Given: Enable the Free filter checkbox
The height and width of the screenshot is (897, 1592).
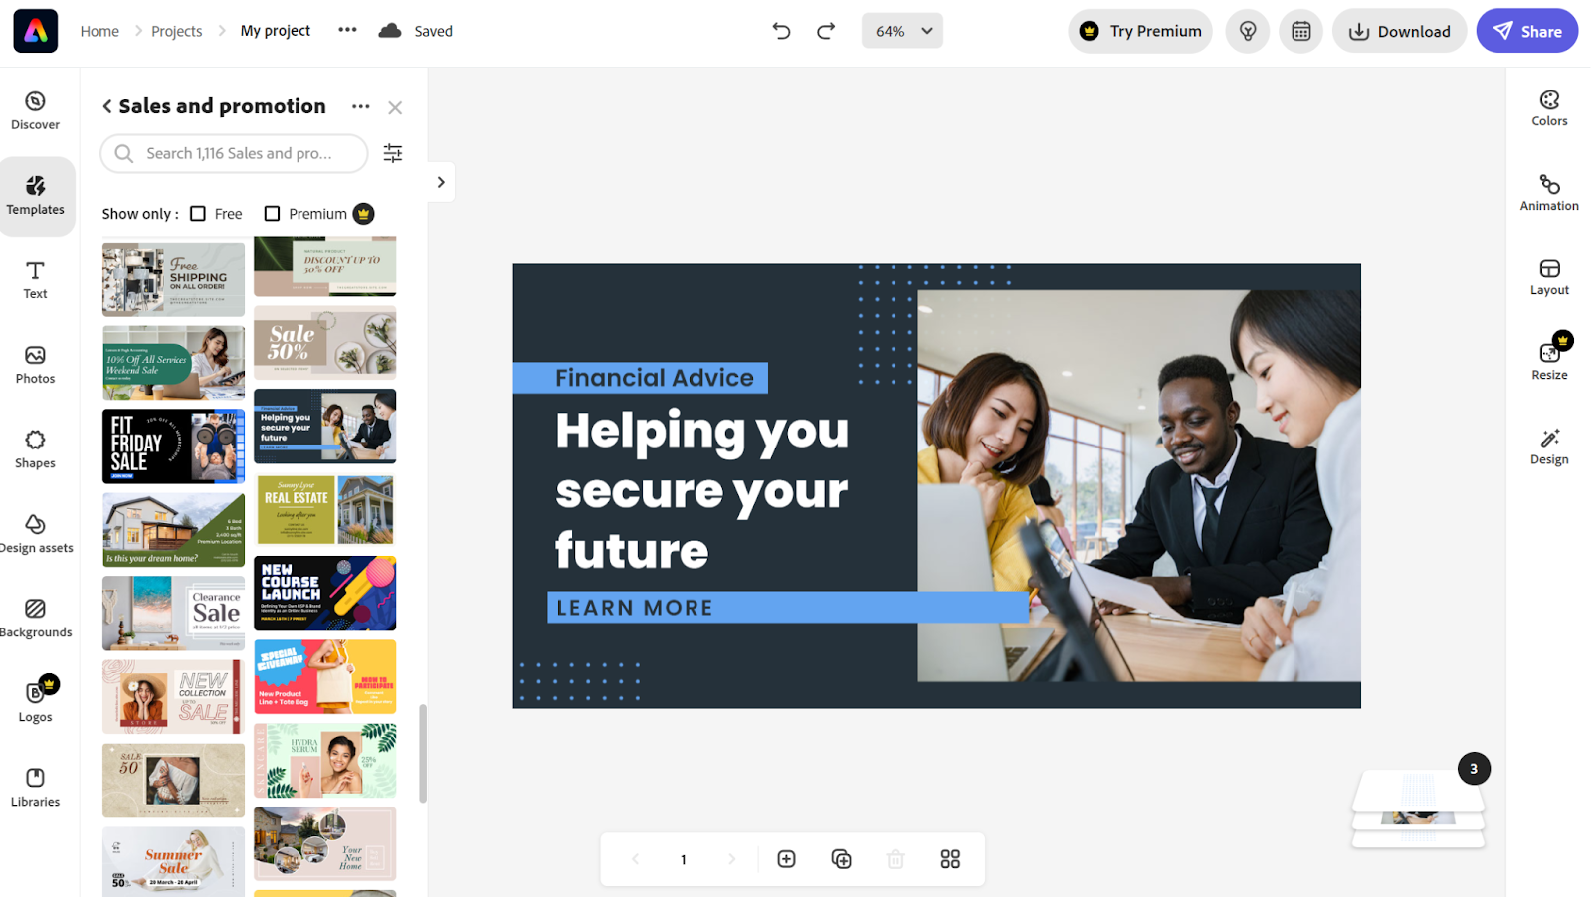Looking at the screenshot, I should tap(198, 214).
